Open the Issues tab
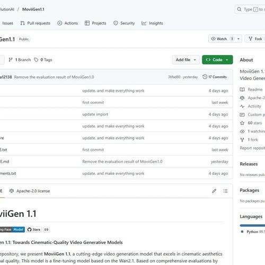 point(7,23)
